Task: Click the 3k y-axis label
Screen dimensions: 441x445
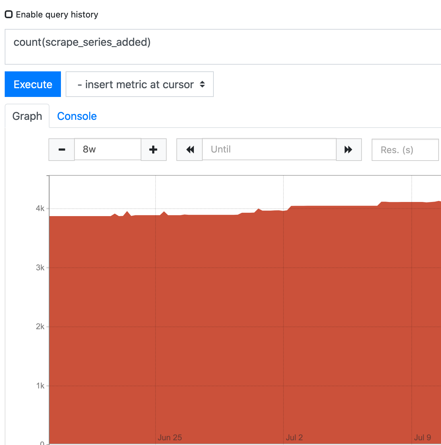Action: pyautogui.click(x=40, y=268)
